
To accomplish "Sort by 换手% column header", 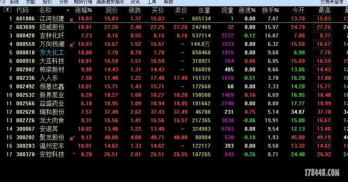I will point(270,10).
